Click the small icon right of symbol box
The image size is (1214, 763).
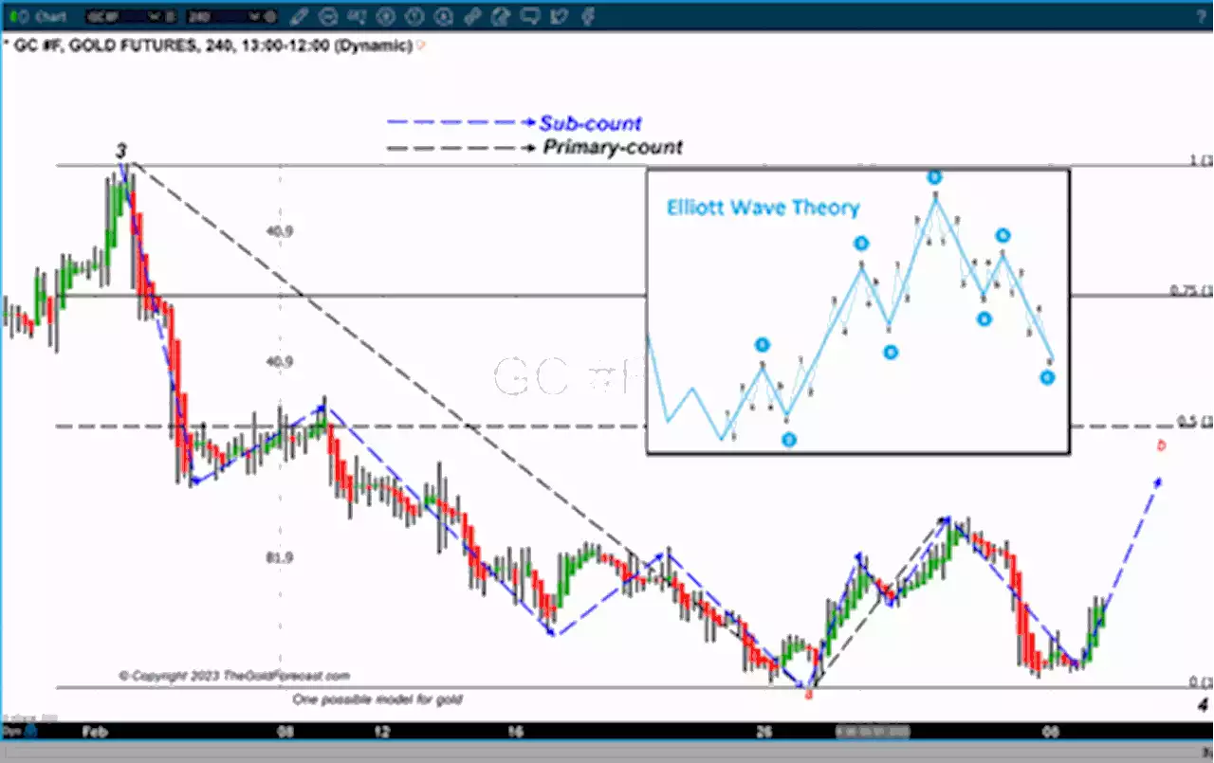click(x=172, y=16)
